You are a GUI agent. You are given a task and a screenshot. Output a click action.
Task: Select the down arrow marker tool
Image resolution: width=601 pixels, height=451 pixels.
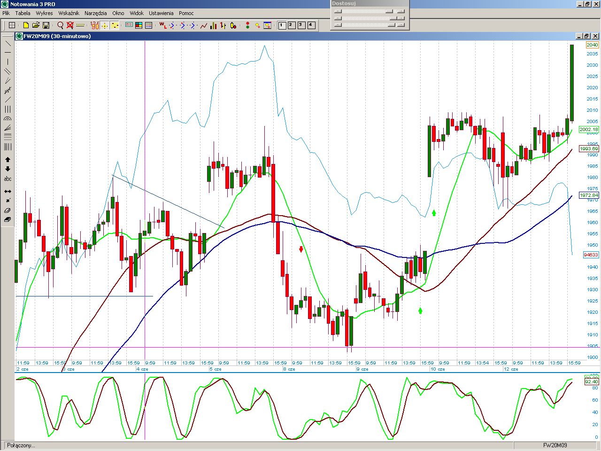coord(8,169)
